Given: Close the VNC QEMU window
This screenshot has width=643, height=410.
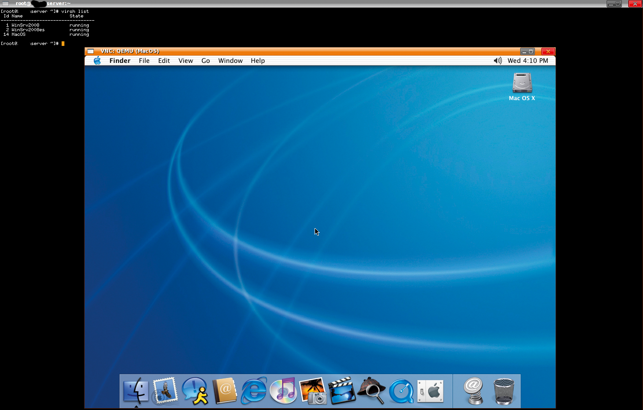Looking at the screenshot, I should click(548, 51).
